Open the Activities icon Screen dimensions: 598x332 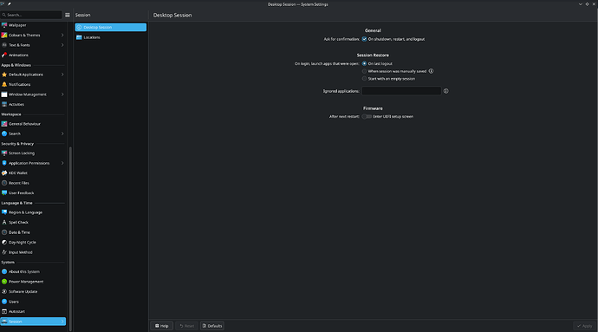coord(4,104)
